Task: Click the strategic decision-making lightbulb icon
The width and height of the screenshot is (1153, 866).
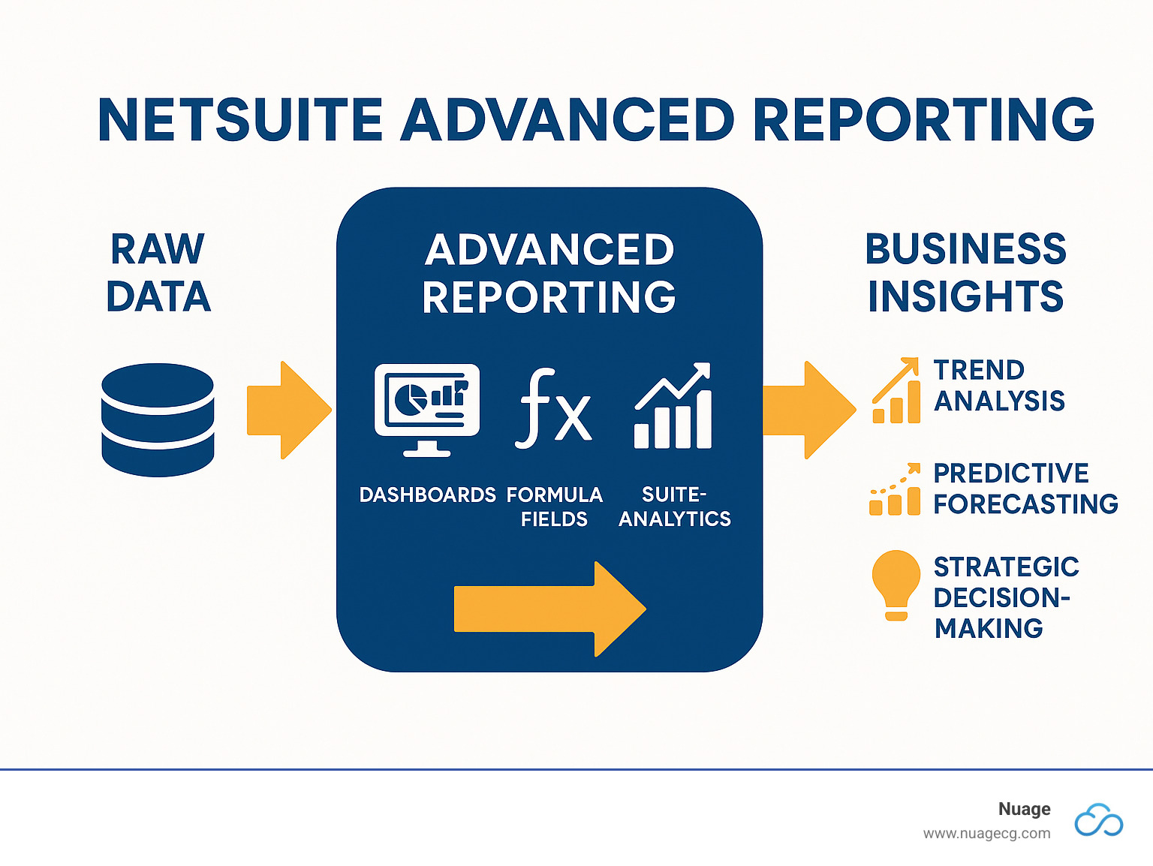Action: click(896, 585)
